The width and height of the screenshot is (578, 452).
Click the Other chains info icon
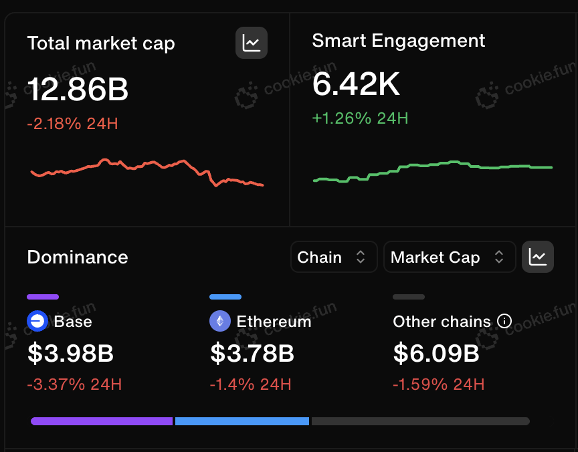point(504,321)
